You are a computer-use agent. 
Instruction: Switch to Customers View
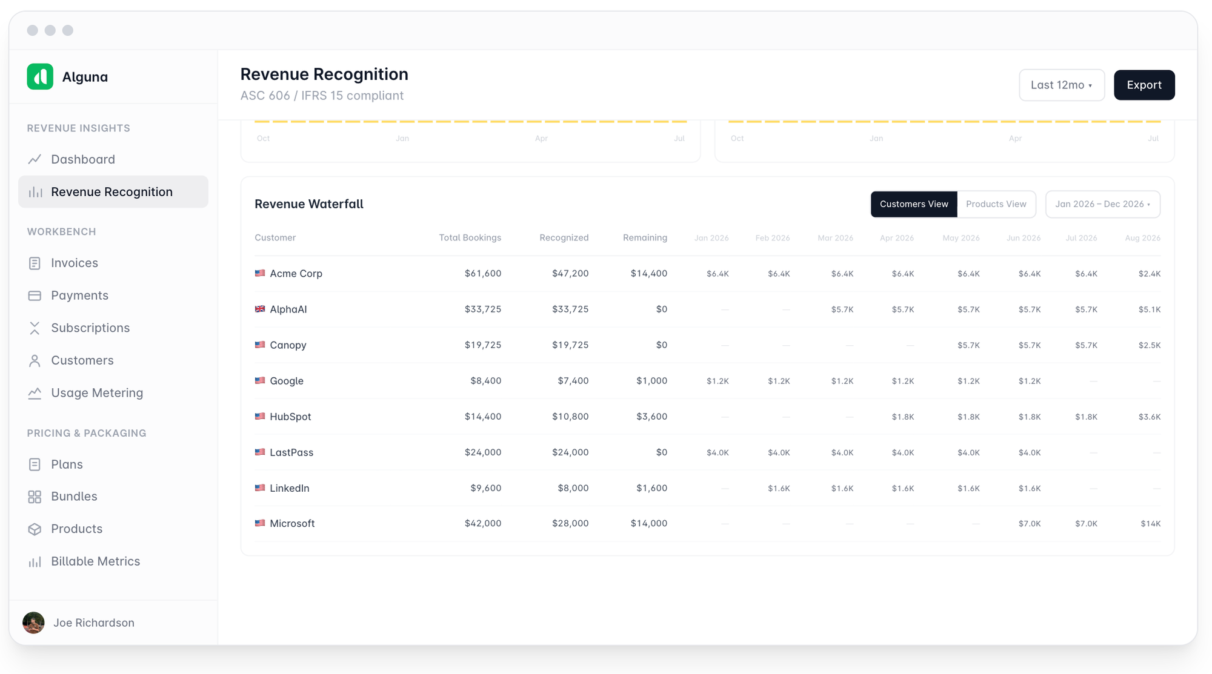914,204
